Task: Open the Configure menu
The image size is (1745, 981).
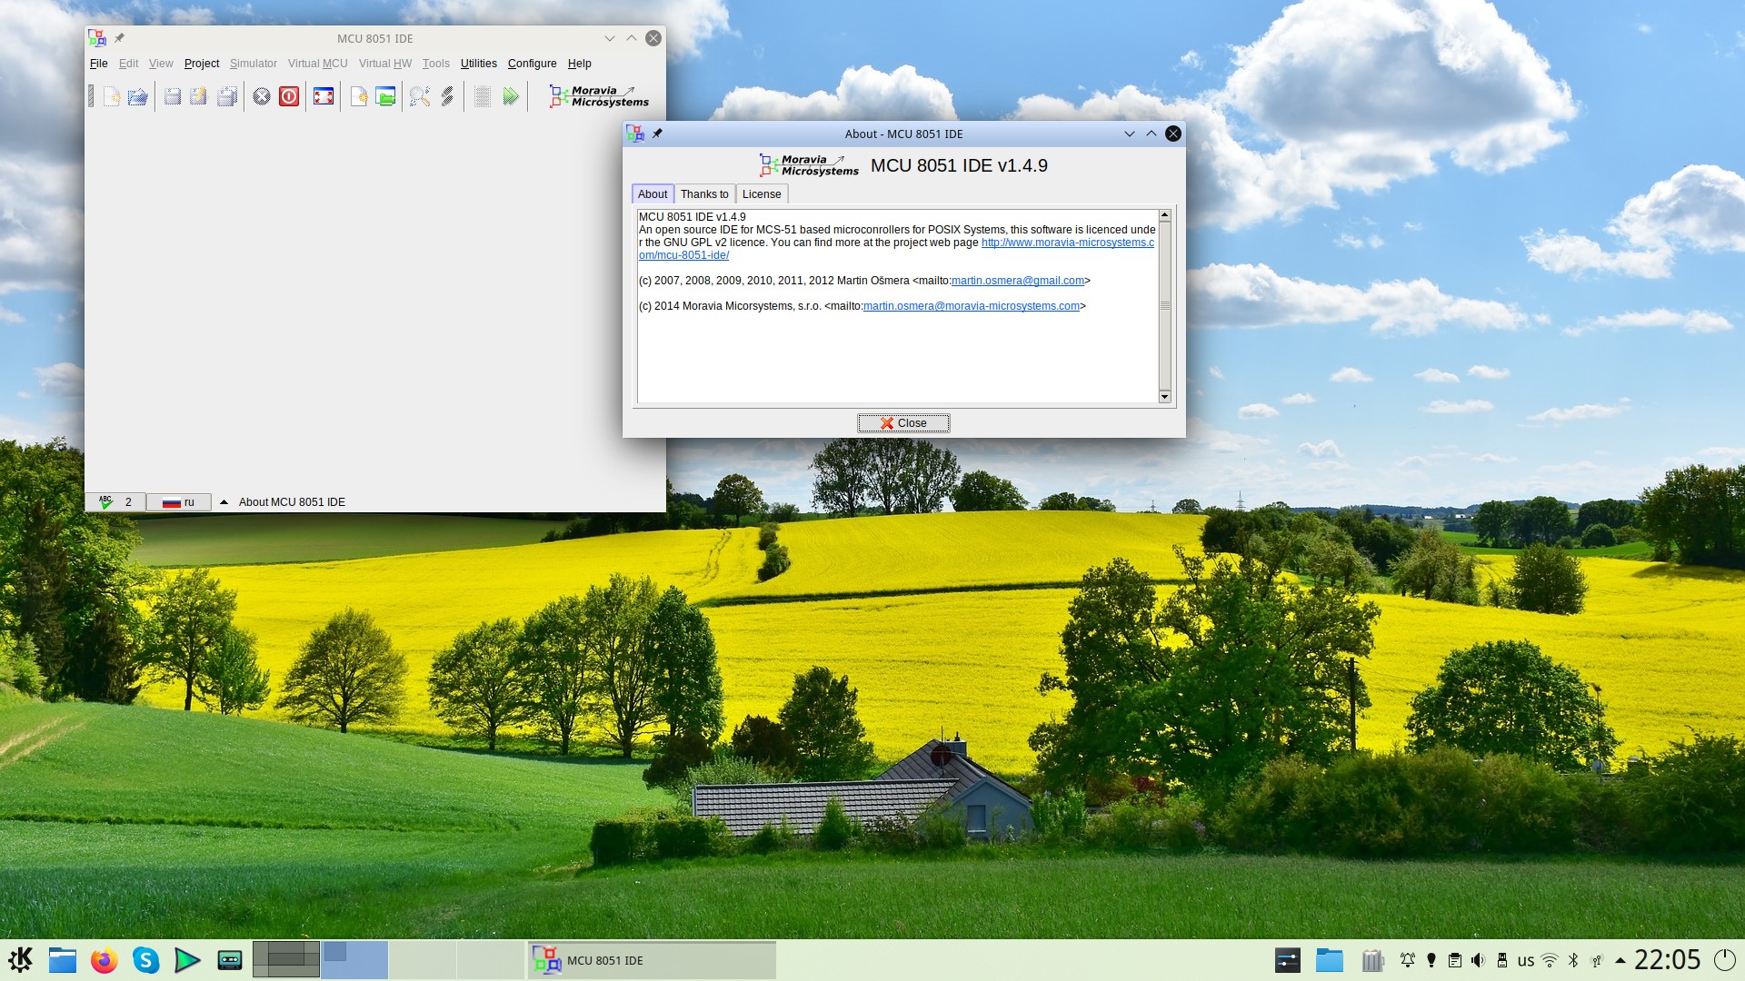Action: pyautogui.click(x=532, y=64)
